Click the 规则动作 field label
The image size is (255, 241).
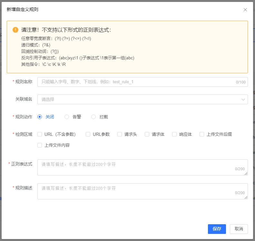click(x=24, y=117)
